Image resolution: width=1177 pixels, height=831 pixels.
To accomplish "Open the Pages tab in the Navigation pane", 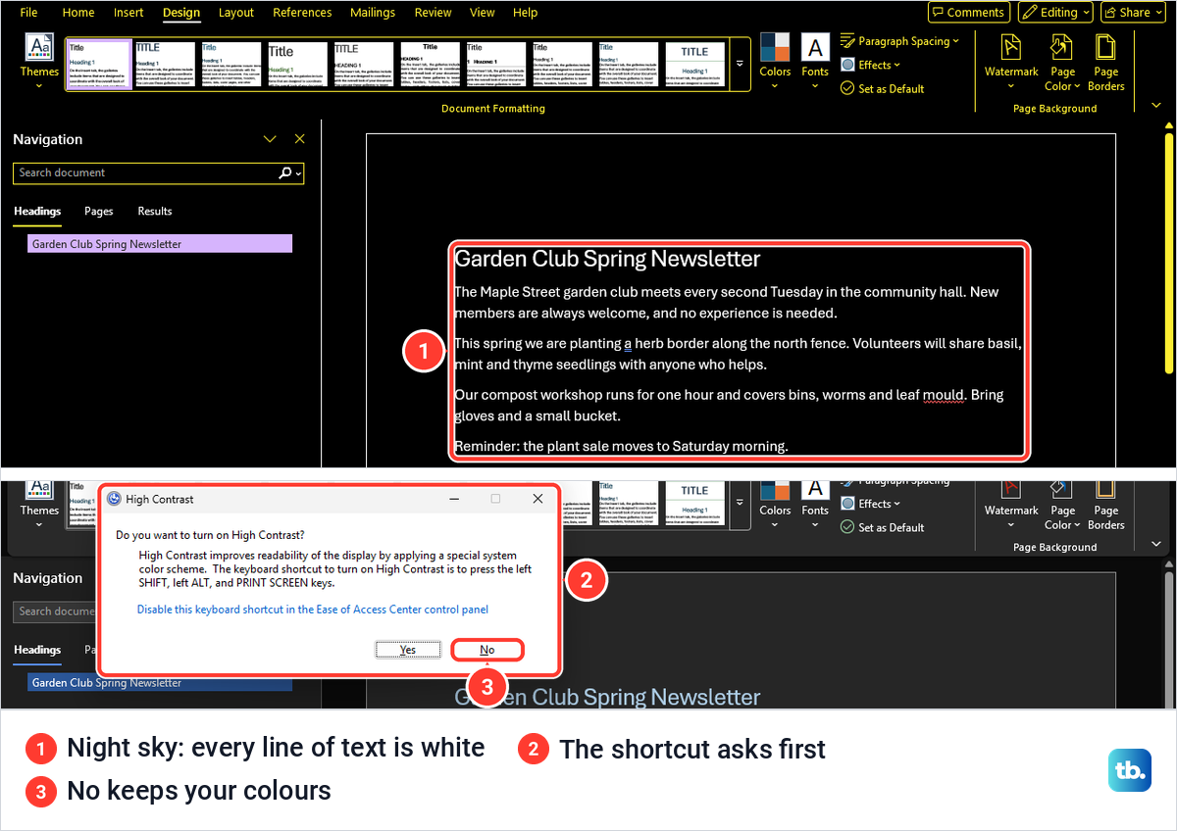I will 99,211.
